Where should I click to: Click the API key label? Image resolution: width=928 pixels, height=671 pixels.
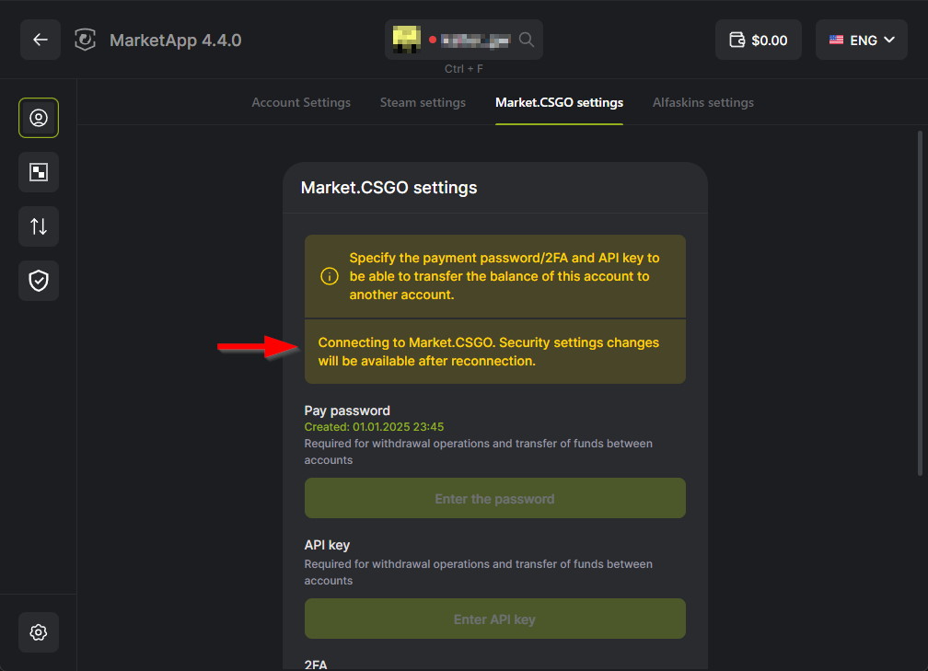pyautogui.click(x=327, y=545)
